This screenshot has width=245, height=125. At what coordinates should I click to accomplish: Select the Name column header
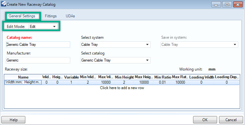[23, 77]
